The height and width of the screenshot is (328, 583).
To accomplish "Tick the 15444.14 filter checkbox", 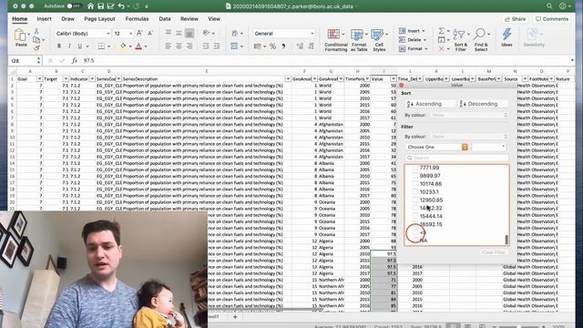I will 415,216.
